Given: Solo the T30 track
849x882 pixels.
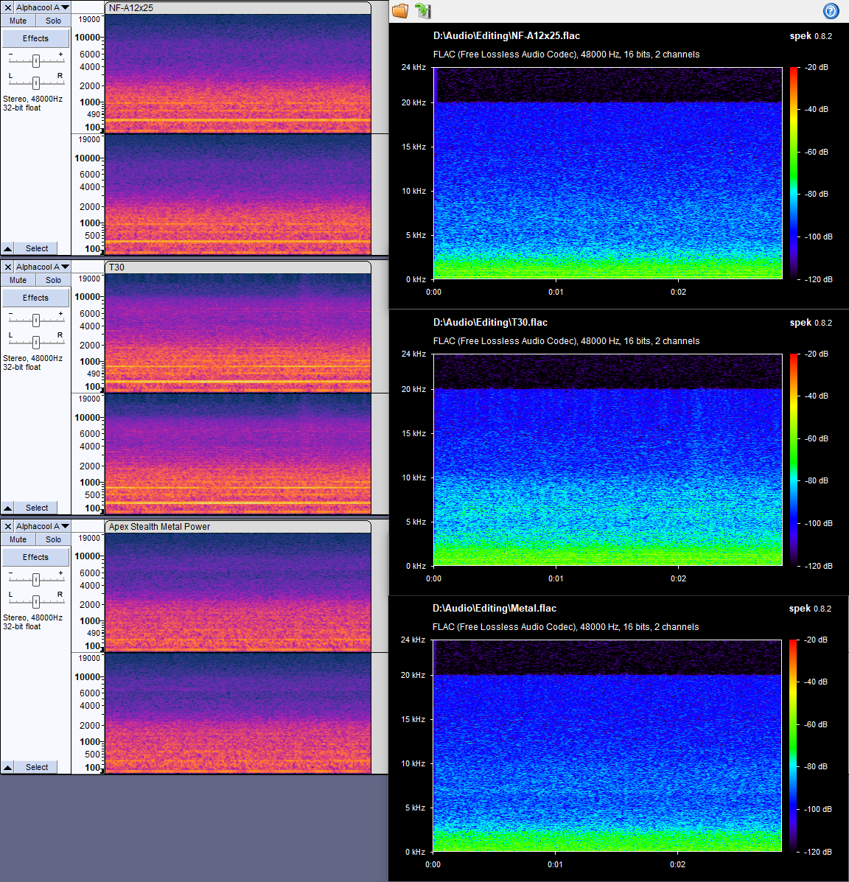Looking at the screenshot, I should [53, 280].
